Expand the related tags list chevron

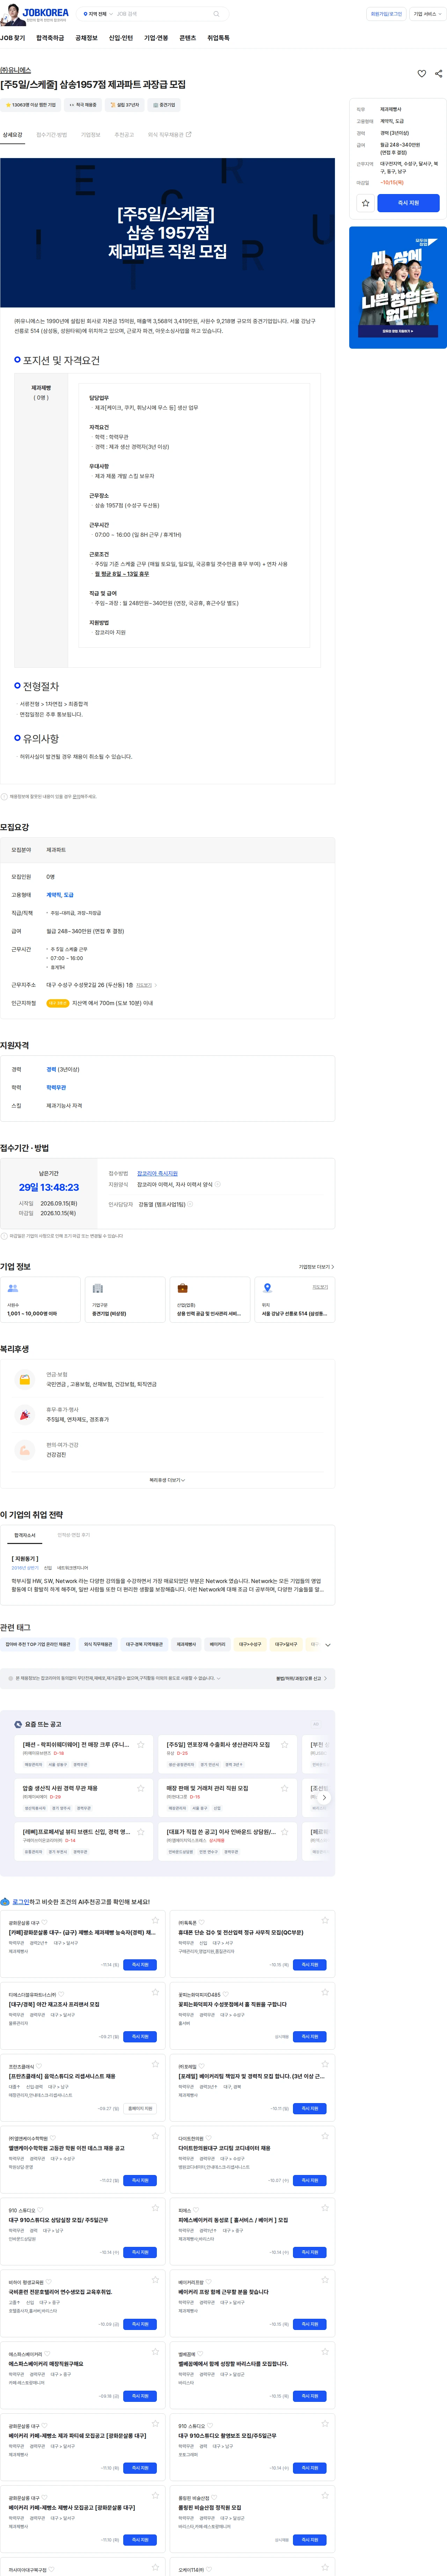(x=328, y=1645)
